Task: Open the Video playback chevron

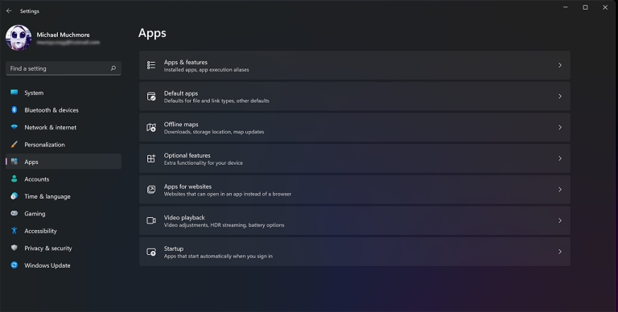Action: [560, 220]
